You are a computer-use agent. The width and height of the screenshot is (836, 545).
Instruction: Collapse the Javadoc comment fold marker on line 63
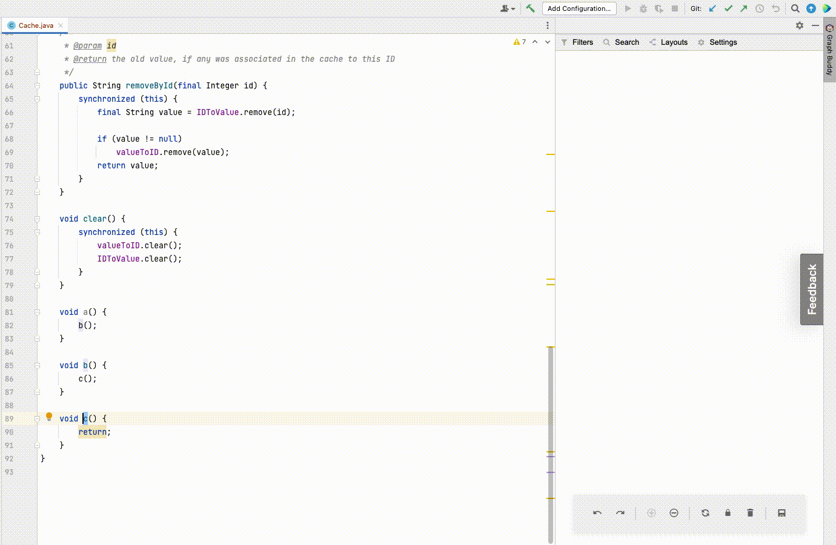[x=37, y=72]
